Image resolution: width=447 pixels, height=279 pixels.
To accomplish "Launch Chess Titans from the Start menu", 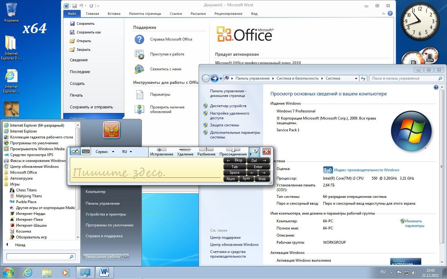I will tap(26, 190).
